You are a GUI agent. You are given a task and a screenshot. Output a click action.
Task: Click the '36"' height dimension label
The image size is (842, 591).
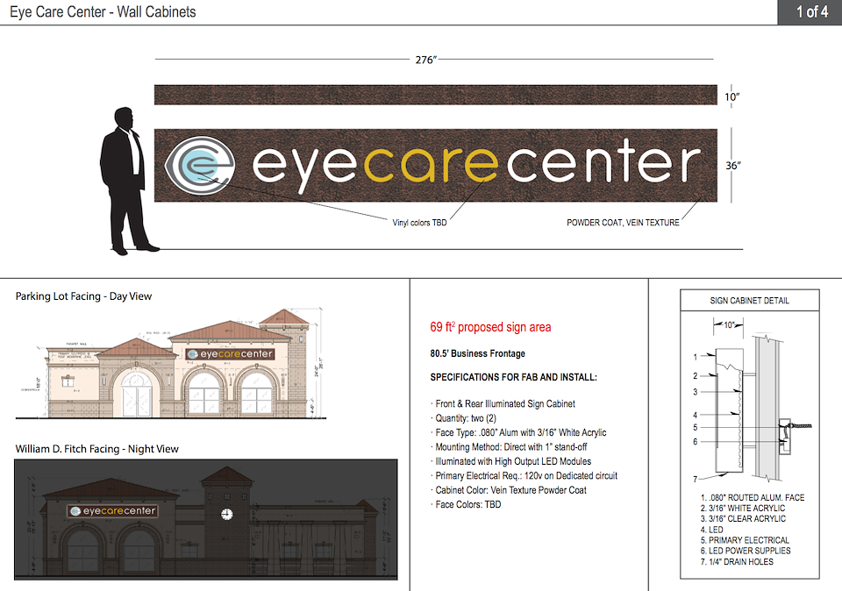[x=733, y=166]
